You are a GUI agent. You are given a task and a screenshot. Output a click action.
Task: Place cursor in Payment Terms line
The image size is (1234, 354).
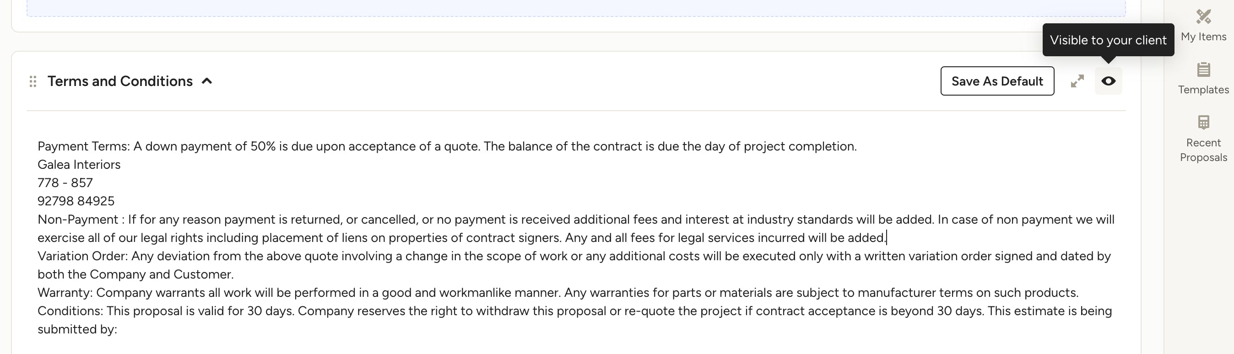pyautogui.click(x=447, y=146)
